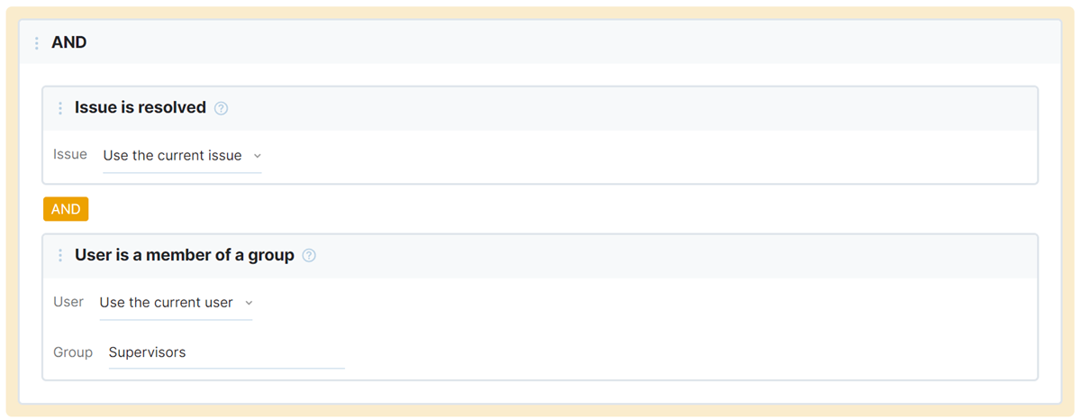
Task: Select the "Issue is resolved" condition title
Action: 141,107
